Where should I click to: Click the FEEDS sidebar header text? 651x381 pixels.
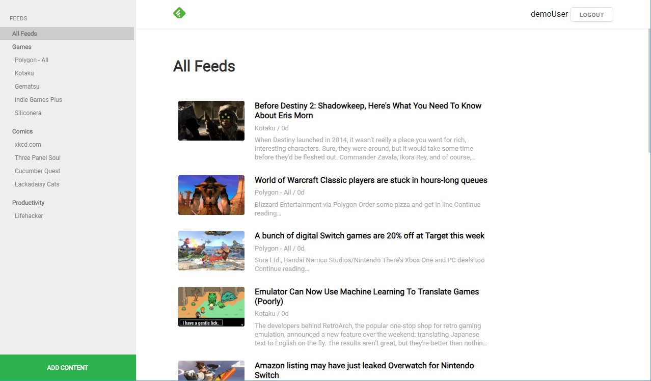18,18
